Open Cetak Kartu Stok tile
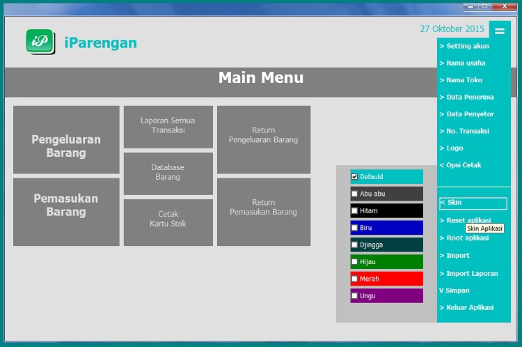 click(x=168, y=222)
